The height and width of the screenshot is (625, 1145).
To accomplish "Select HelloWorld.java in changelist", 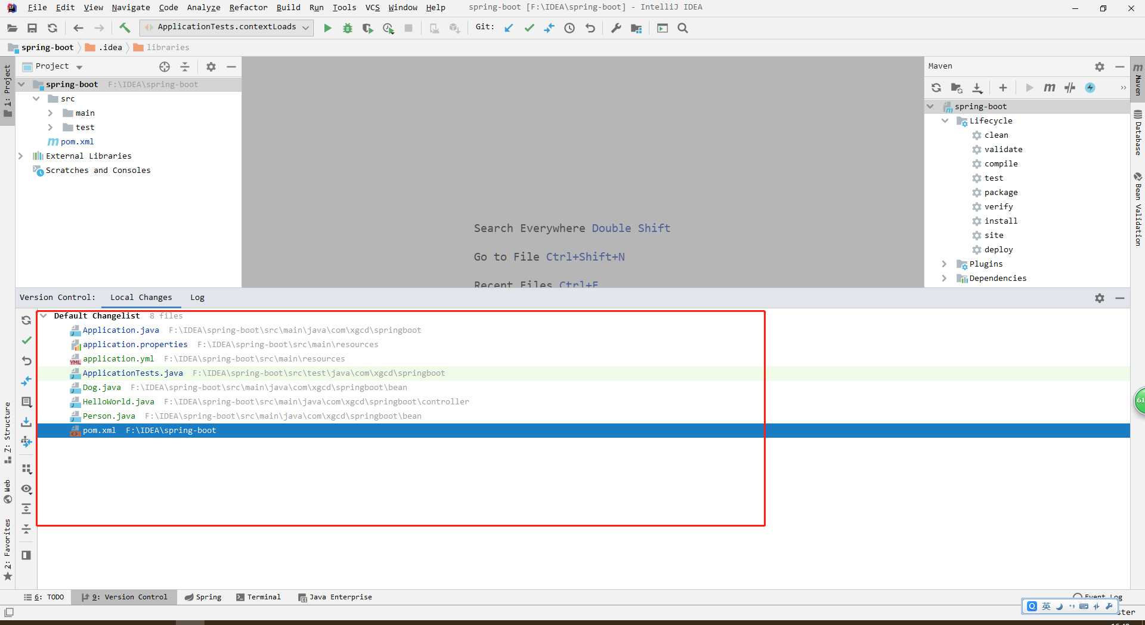I will point(118,401).
